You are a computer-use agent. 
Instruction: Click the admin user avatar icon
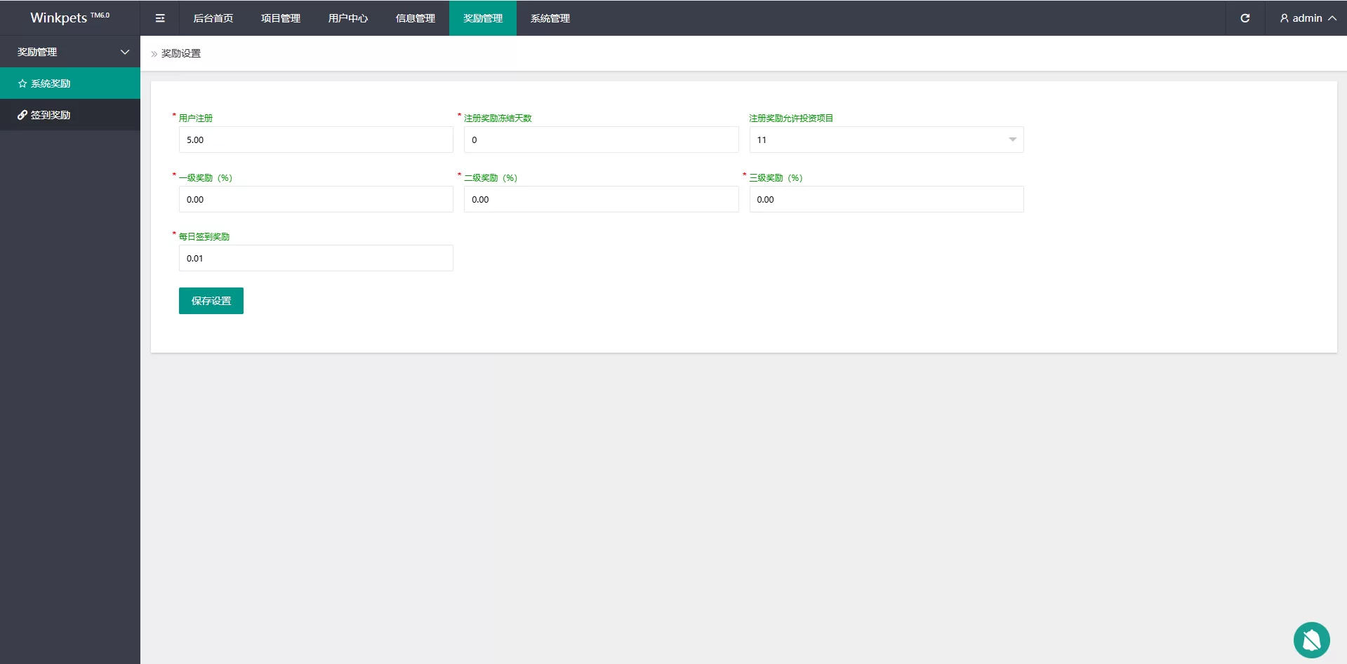[x=1284, y=18]
